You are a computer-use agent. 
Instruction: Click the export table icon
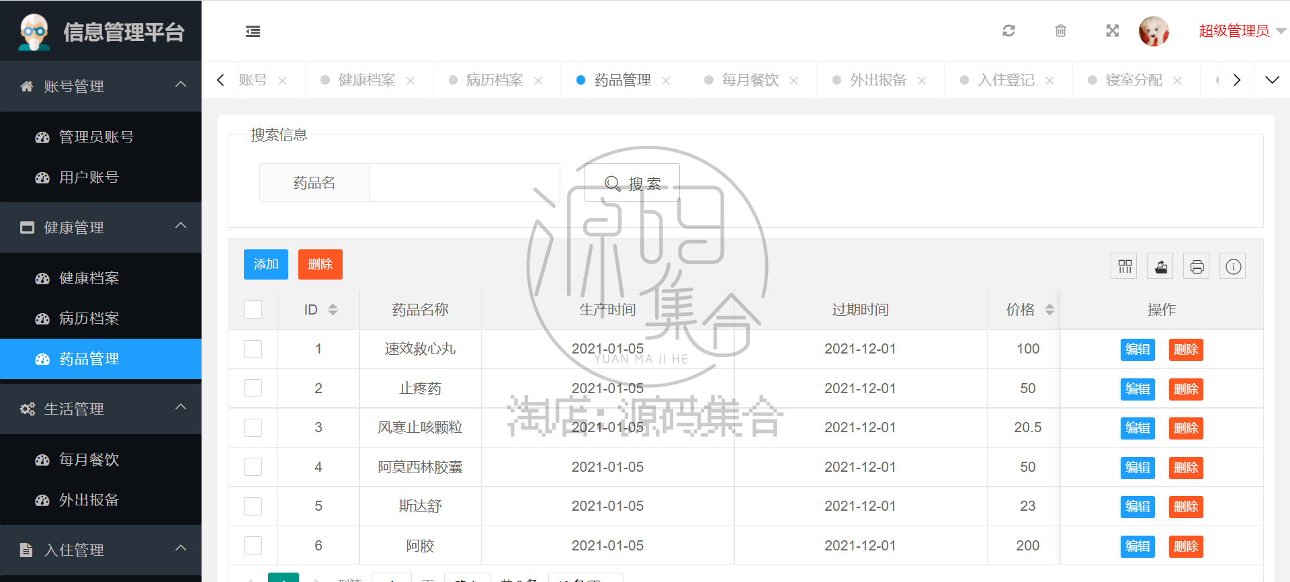click(1160, 267)
